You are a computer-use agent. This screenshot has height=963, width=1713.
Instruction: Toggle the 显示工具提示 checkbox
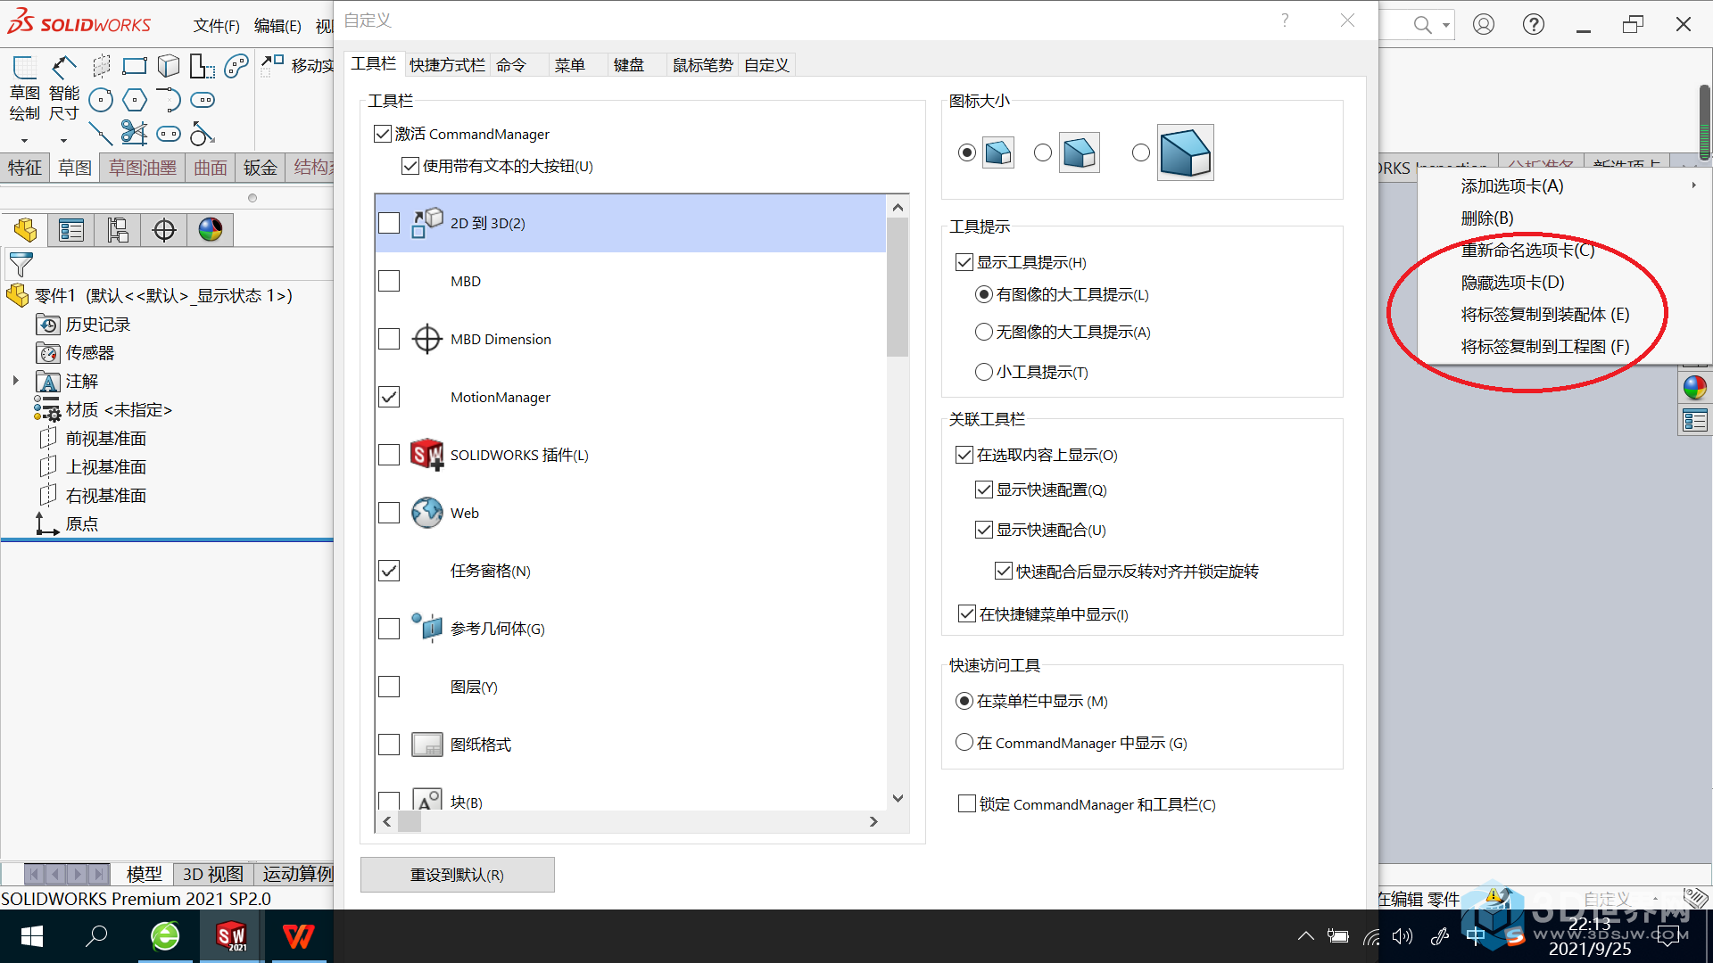[x=964, y=262]
